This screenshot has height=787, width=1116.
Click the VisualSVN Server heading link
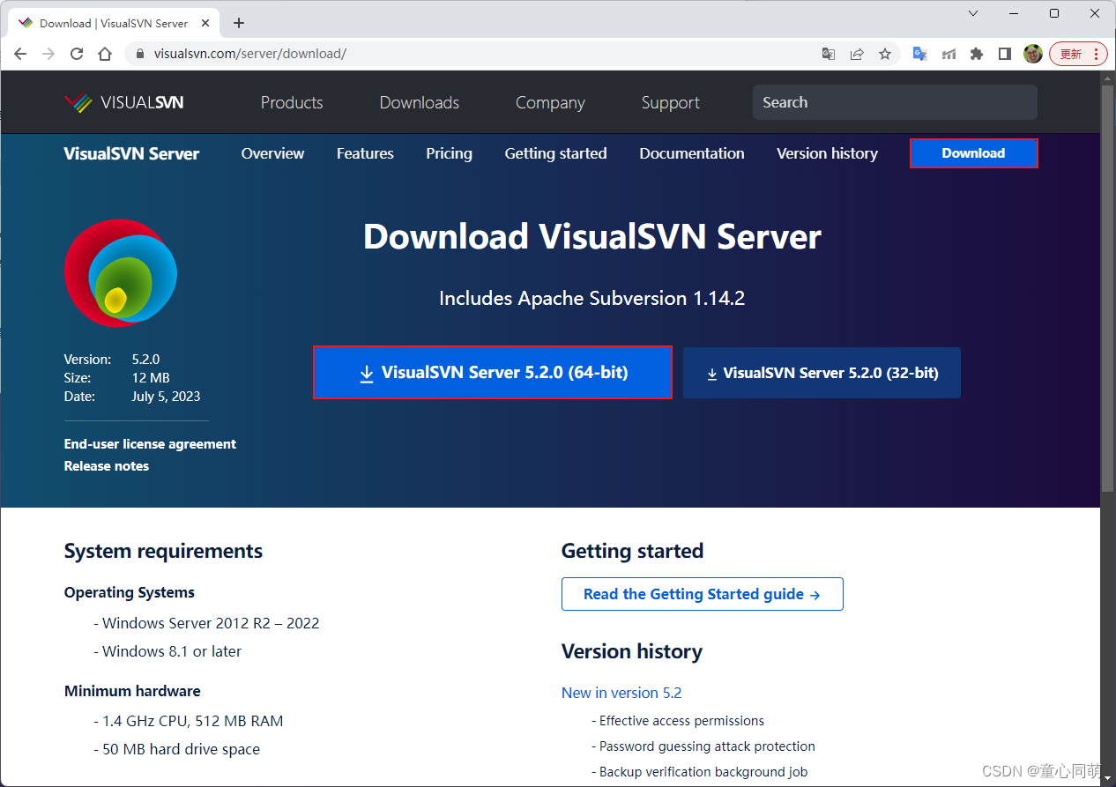coord(131,153)
